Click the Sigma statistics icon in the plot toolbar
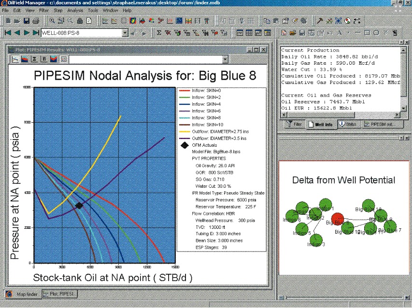Viewport: 412px width, 308px height. (34, 59)
